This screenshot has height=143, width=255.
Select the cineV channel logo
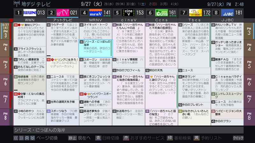pos(128,13)
